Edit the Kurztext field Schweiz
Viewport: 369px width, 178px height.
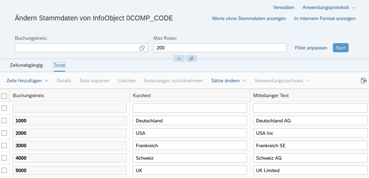190,158
